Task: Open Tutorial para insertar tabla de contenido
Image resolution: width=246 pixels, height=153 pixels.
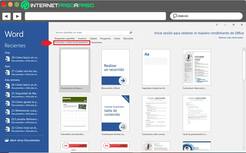Action: pyautogui.click(x=115, y=115)
